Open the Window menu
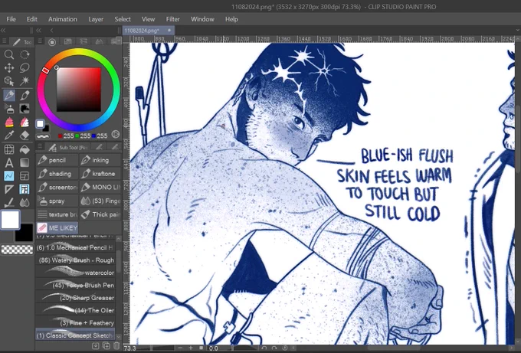Screen dimensions: 521x353 (202, 19)
